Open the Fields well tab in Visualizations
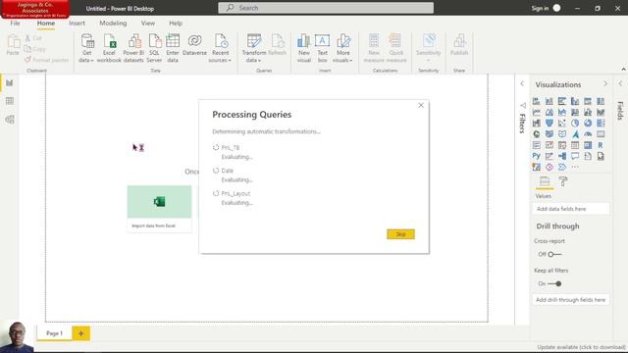The image size is (628, 353). click(545, 181)
